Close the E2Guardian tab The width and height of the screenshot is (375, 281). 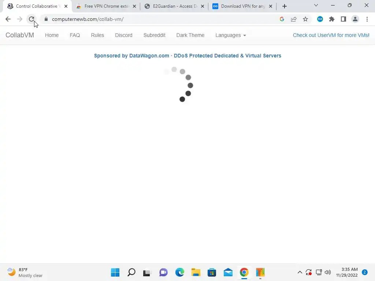click(x=202, y=6)
